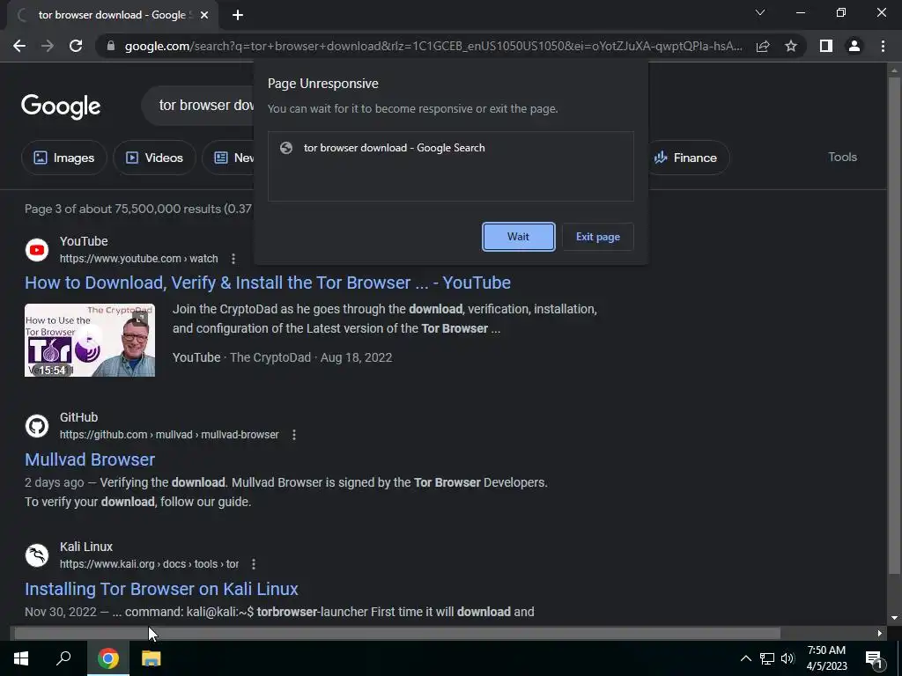Screen dimensions: 902x676
Task: Show hidden system tray icons
Action: pyautogui.click(x=745, y=658)
